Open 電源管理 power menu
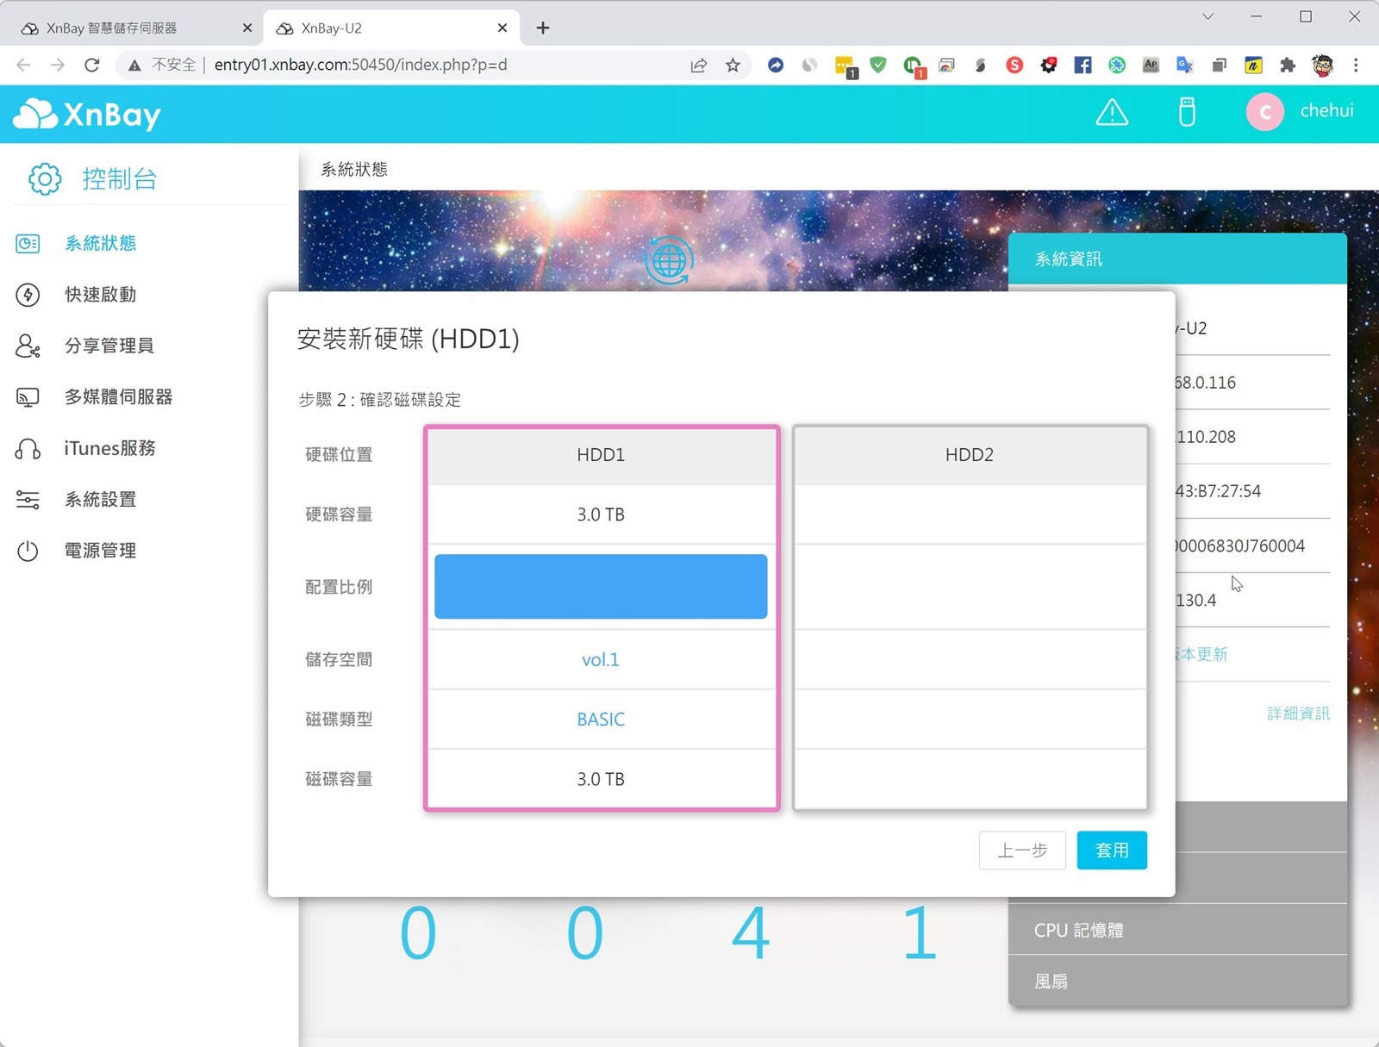1379x1047 pixels. (100, 551)
